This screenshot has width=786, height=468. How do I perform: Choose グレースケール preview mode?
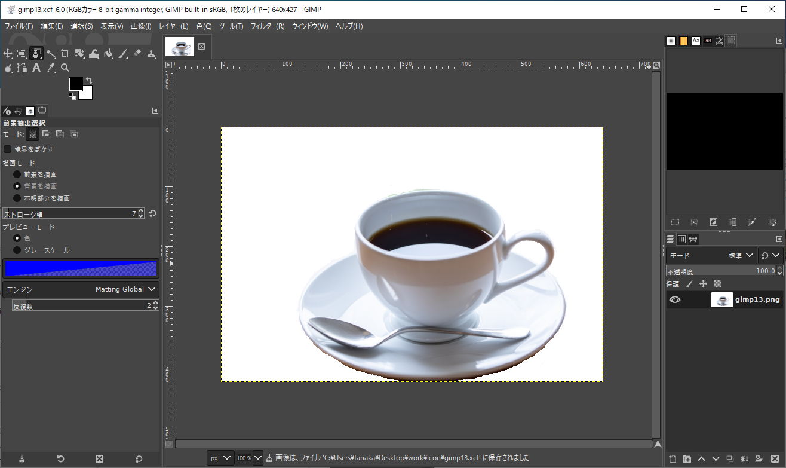click(x=17, y=250)
